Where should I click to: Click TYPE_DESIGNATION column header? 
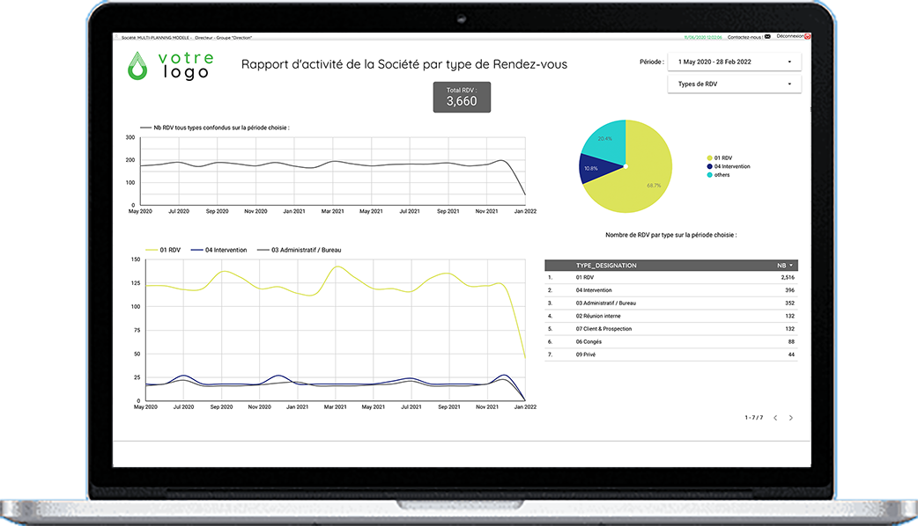pos(606,266)
